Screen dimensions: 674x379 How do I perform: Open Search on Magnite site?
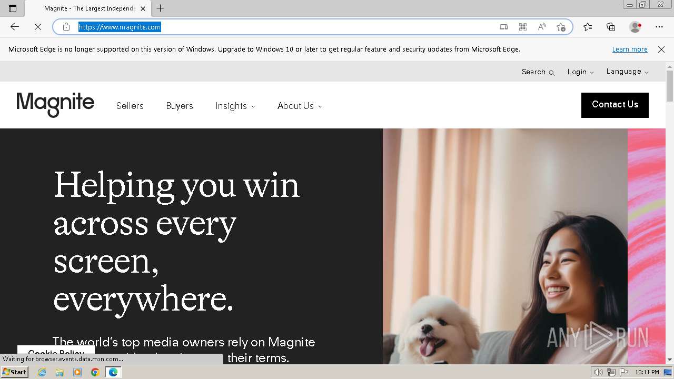coord(538,72)
